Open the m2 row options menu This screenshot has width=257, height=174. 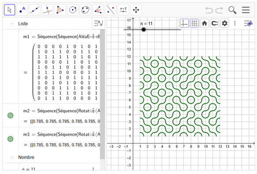pyautogui.click(x=93, y=111)
